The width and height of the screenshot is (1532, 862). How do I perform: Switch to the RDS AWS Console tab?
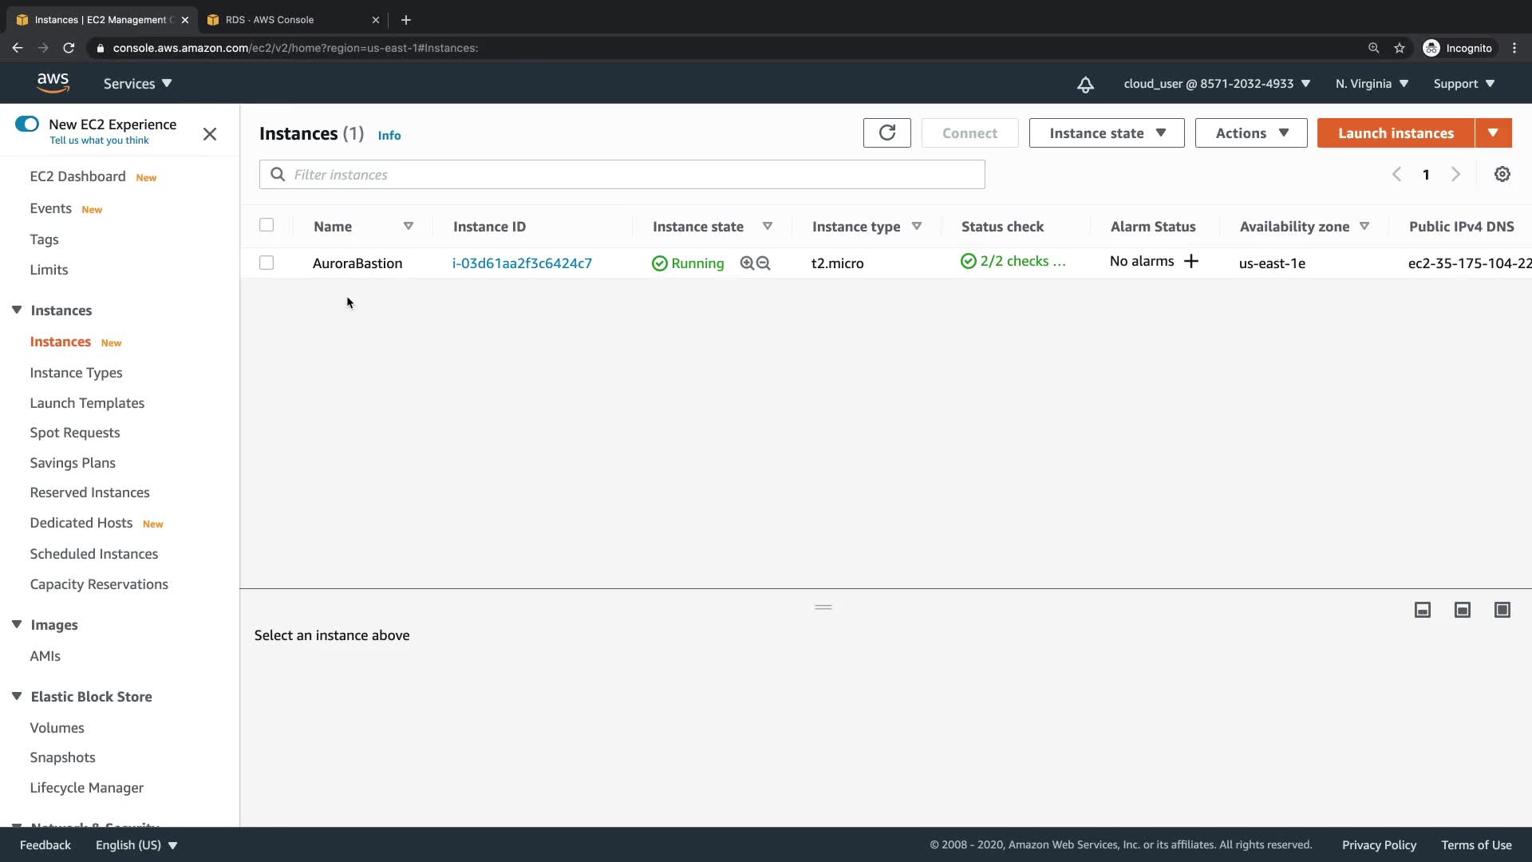[x=270, y=20]
